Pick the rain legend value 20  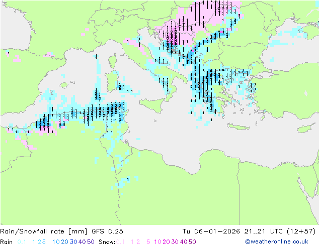[65, 242]
